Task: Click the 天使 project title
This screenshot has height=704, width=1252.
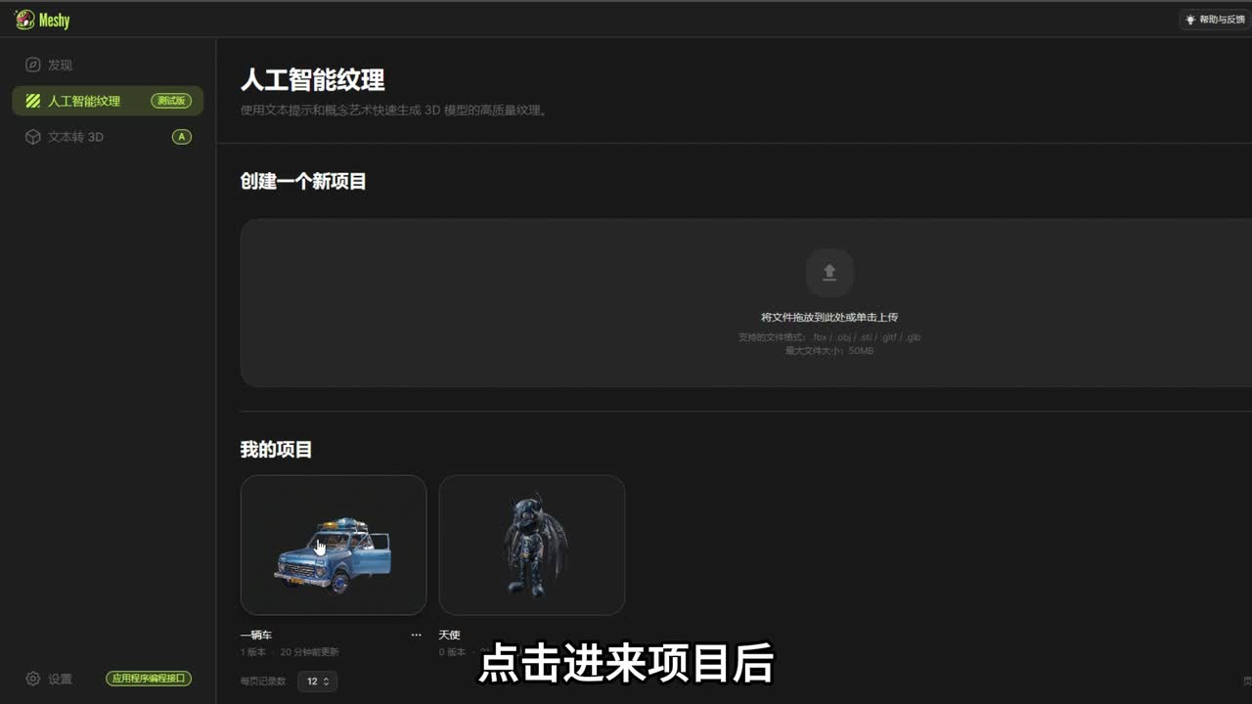Action: click(449, 635)
